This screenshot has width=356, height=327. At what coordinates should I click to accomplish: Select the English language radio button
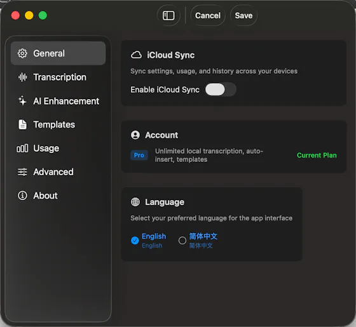(x=135, y=241)
